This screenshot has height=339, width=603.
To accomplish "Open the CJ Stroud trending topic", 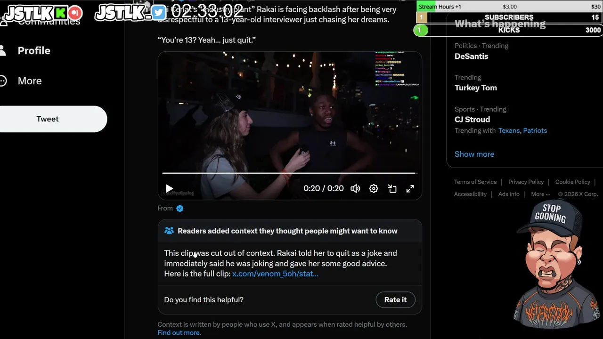I will (x=472, y=119).
